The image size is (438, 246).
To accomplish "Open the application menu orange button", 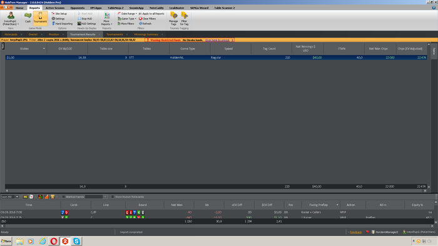I will pyautogui.click(x=6, y=7).
